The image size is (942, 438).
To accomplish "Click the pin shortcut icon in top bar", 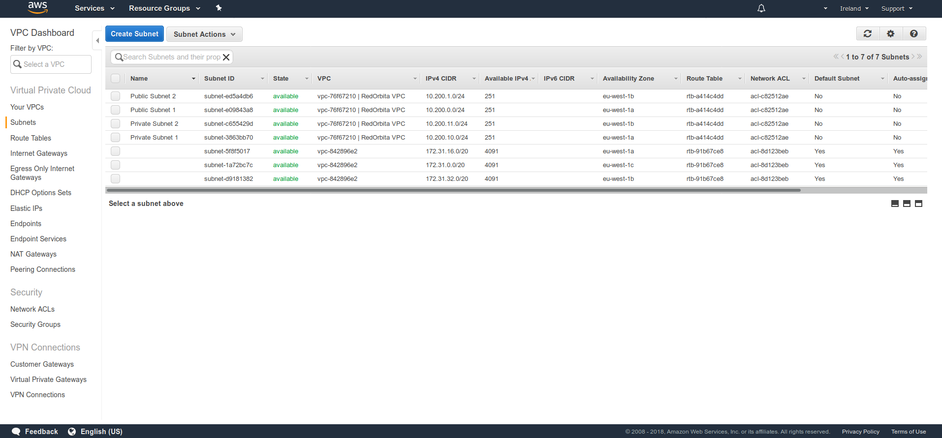I will click(x=219, y=8).
